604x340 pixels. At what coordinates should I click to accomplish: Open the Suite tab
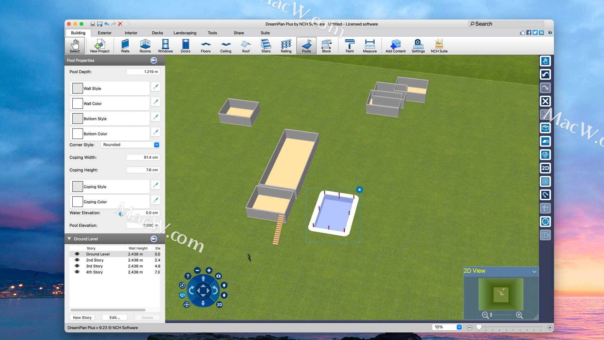point(265,33)
